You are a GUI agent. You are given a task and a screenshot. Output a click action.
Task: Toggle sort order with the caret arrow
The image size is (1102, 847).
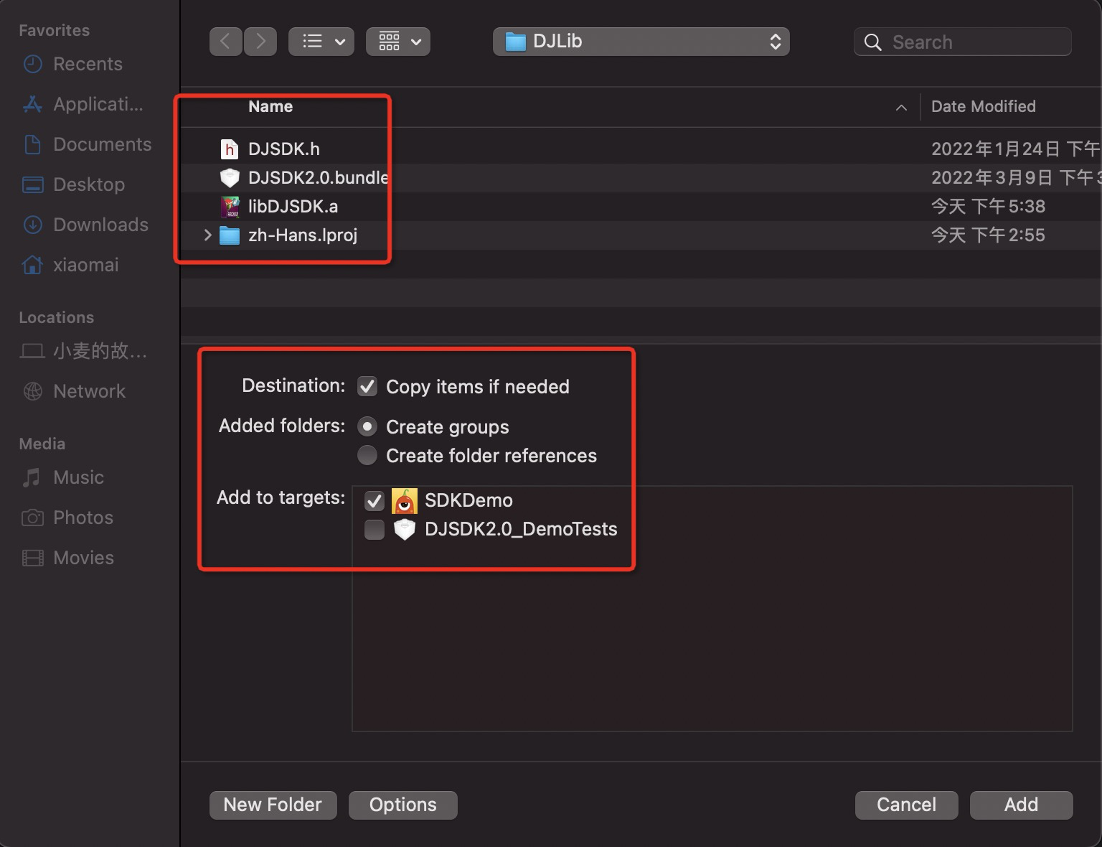click(x=901, y=108)
